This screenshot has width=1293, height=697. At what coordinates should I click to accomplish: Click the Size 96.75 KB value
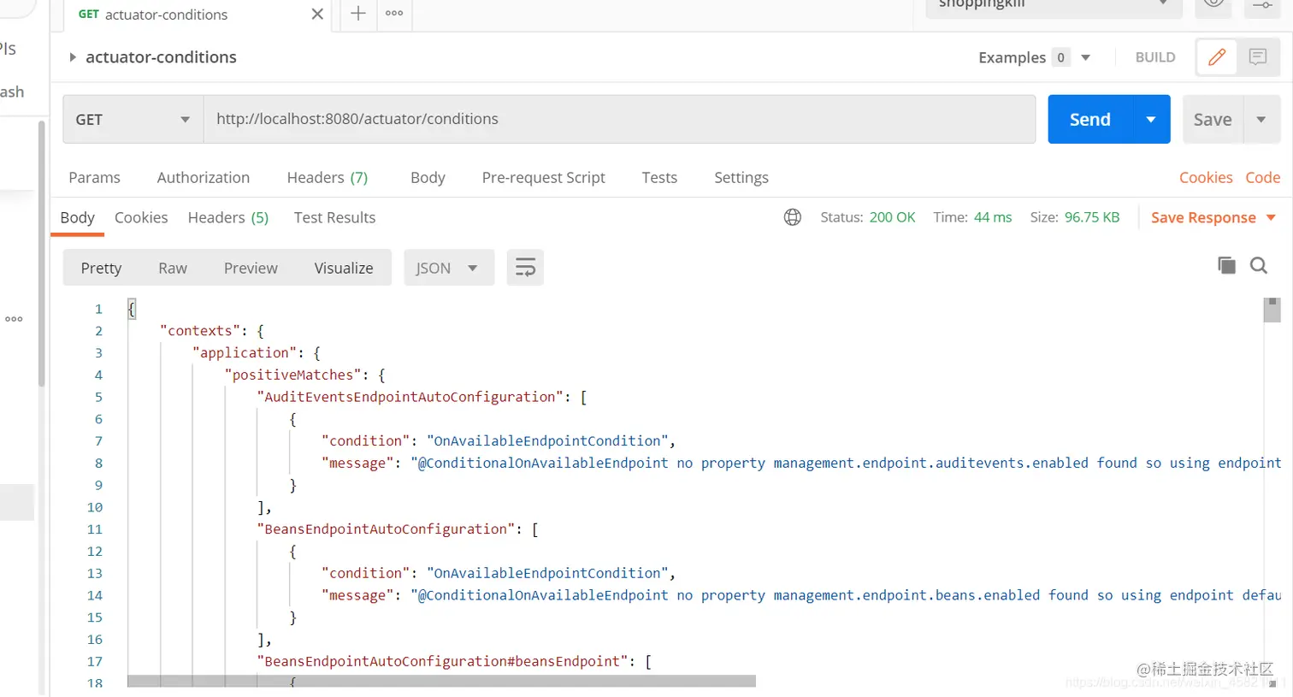pos(1092,217)
